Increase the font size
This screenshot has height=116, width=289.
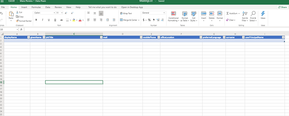[66, 13]
